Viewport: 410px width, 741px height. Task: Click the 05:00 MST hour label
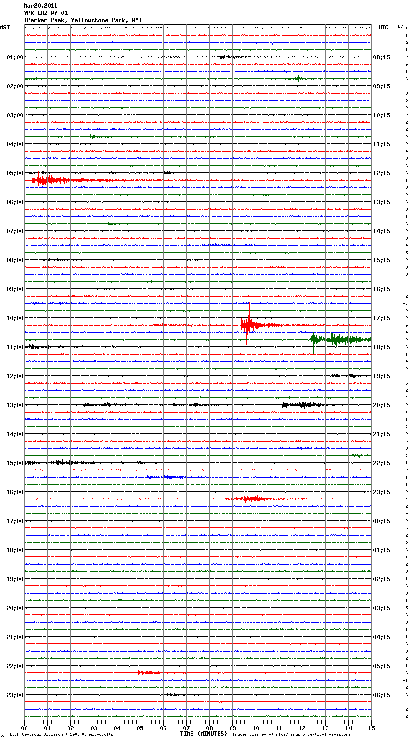[14, 173]
